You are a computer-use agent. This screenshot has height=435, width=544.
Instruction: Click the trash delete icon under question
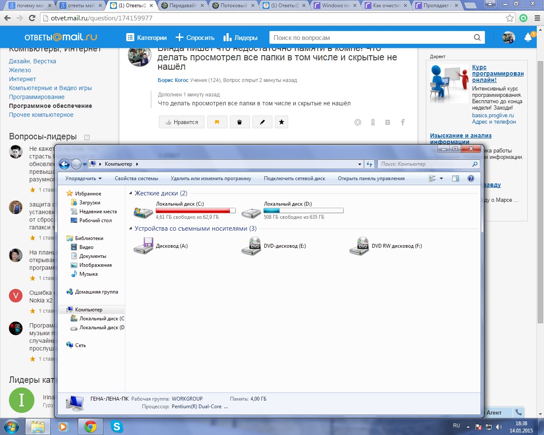coord(240,122)
